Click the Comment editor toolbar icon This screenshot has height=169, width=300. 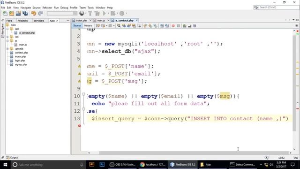tap(184, 26)
